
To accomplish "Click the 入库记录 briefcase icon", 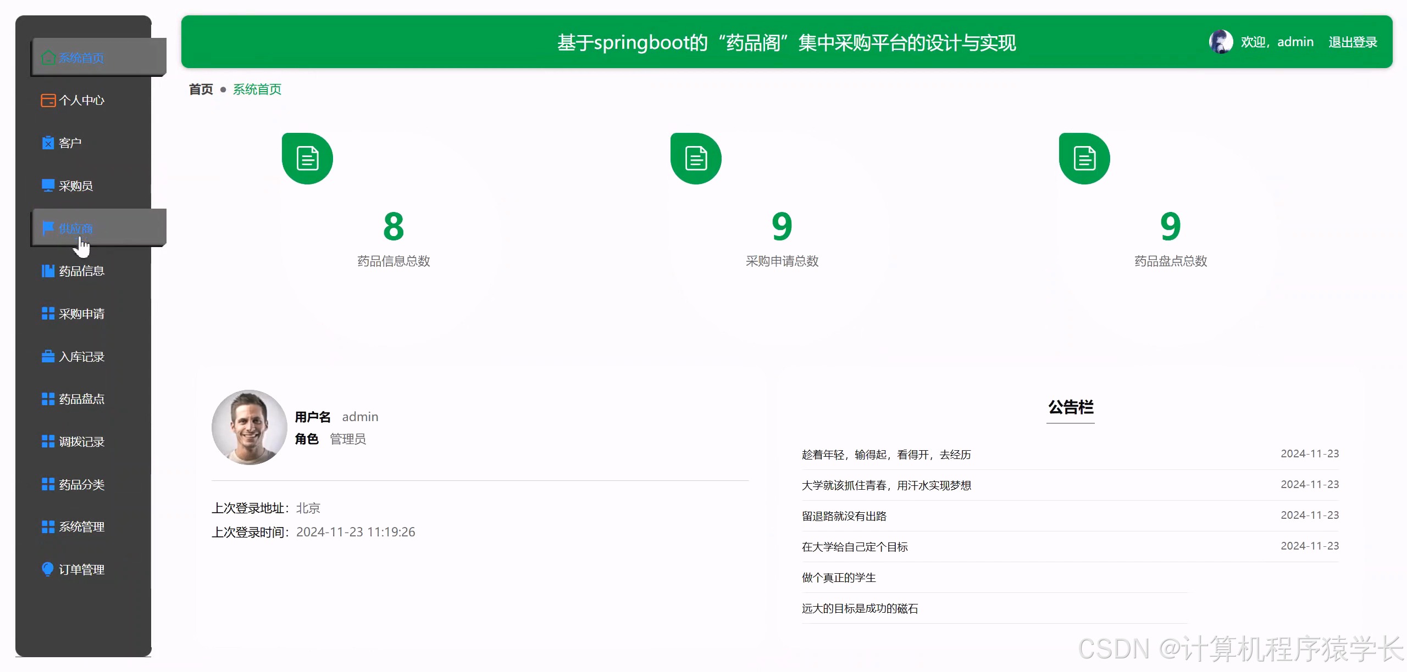I will coord(46,356).
